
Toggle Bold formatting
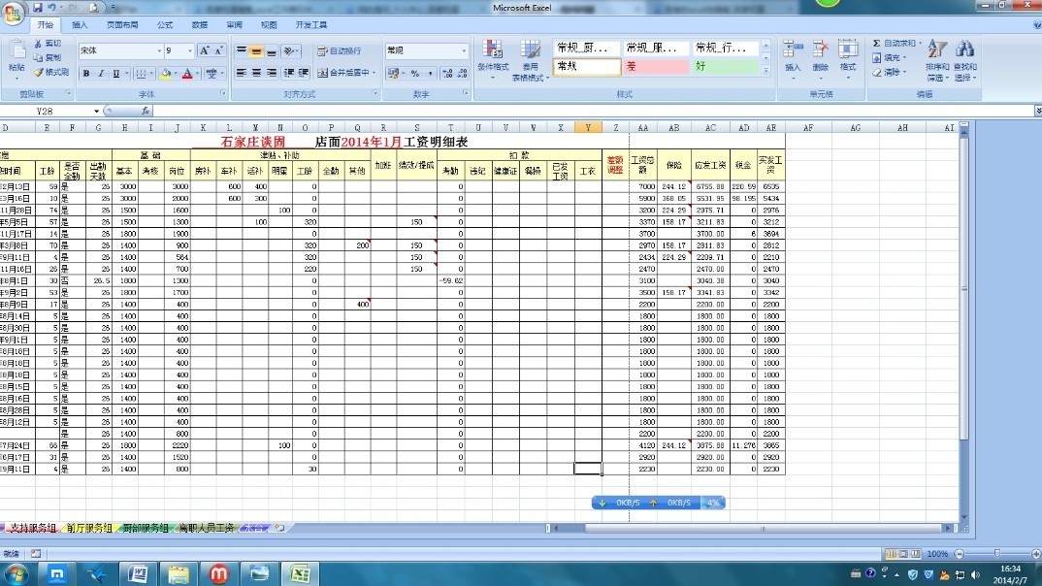(x=85, y=73)
